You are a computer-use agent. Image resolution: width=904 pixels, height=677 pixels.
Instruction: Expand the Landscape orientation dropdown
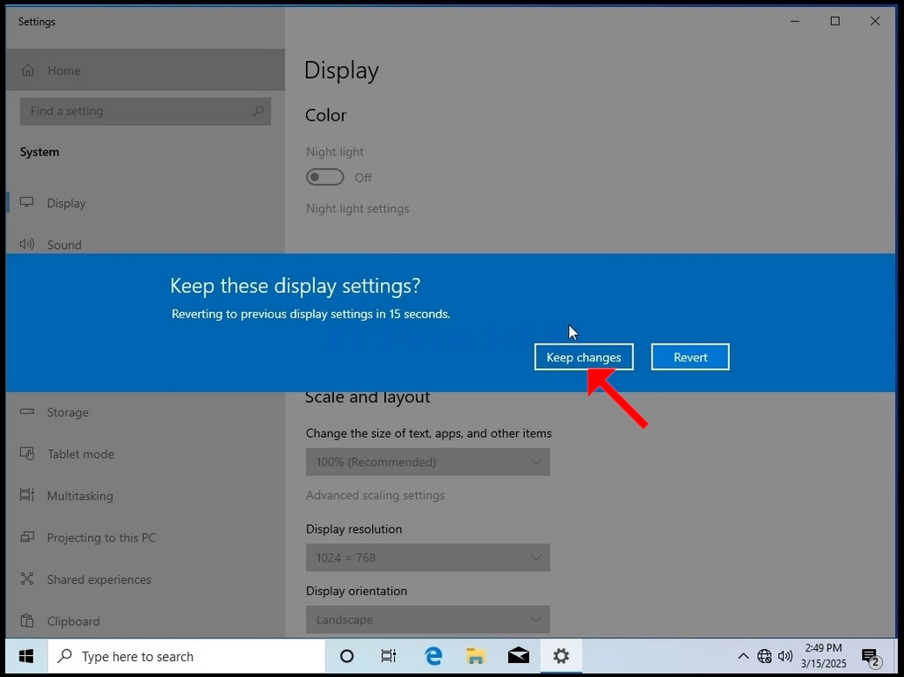point(427,619)
